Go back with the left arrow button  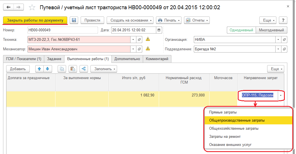8,7
